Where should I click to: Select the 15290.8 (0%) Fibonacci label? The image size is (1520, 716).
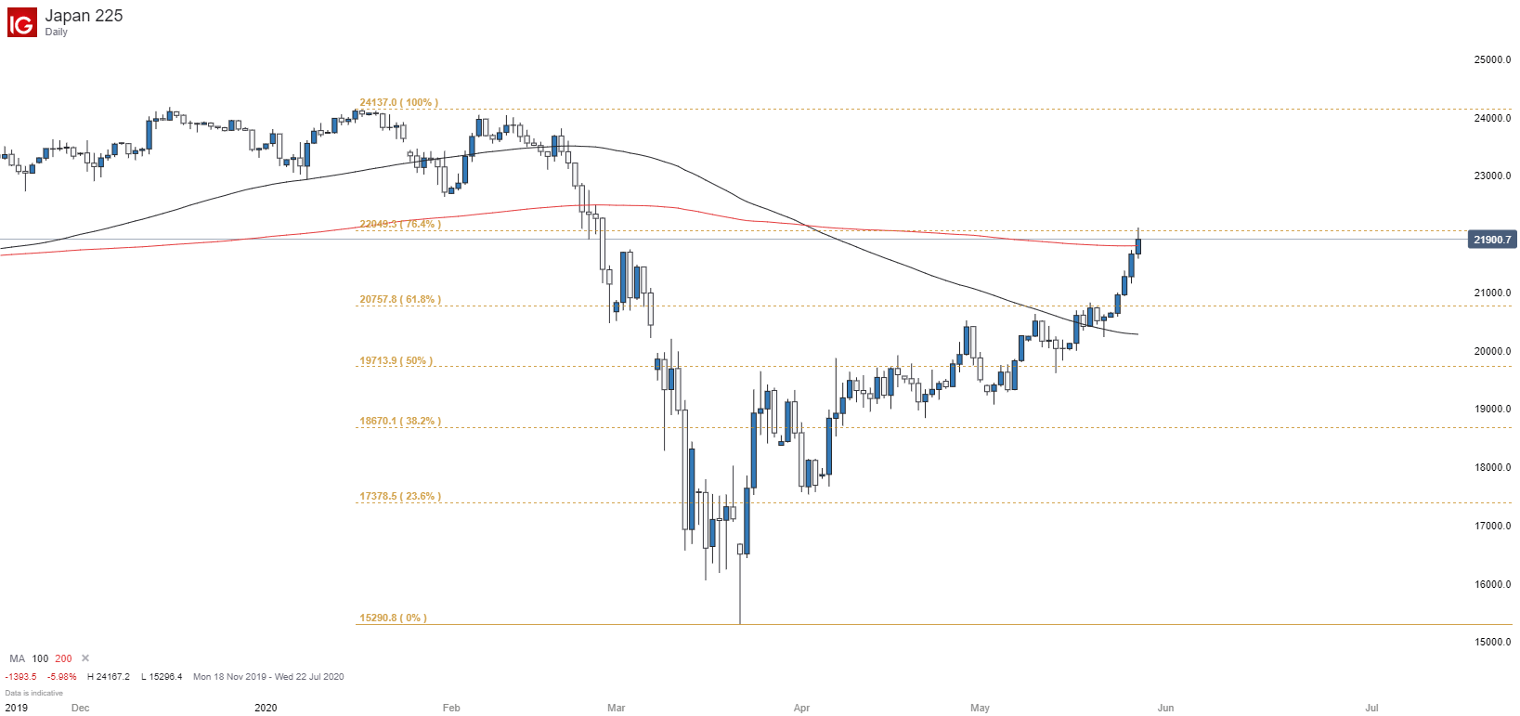click(x=394, y=618)
